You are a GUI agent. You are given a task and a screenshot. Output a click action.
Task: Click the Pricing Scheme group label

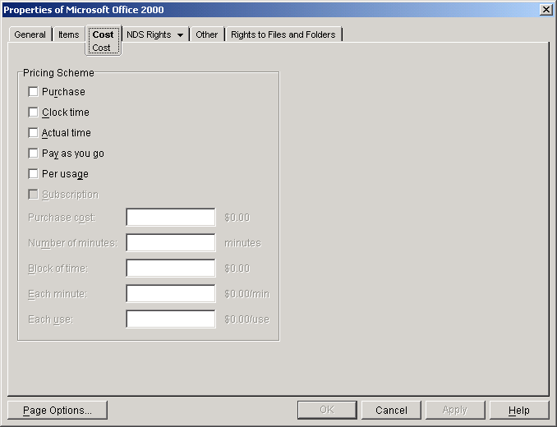pos(58,73)
